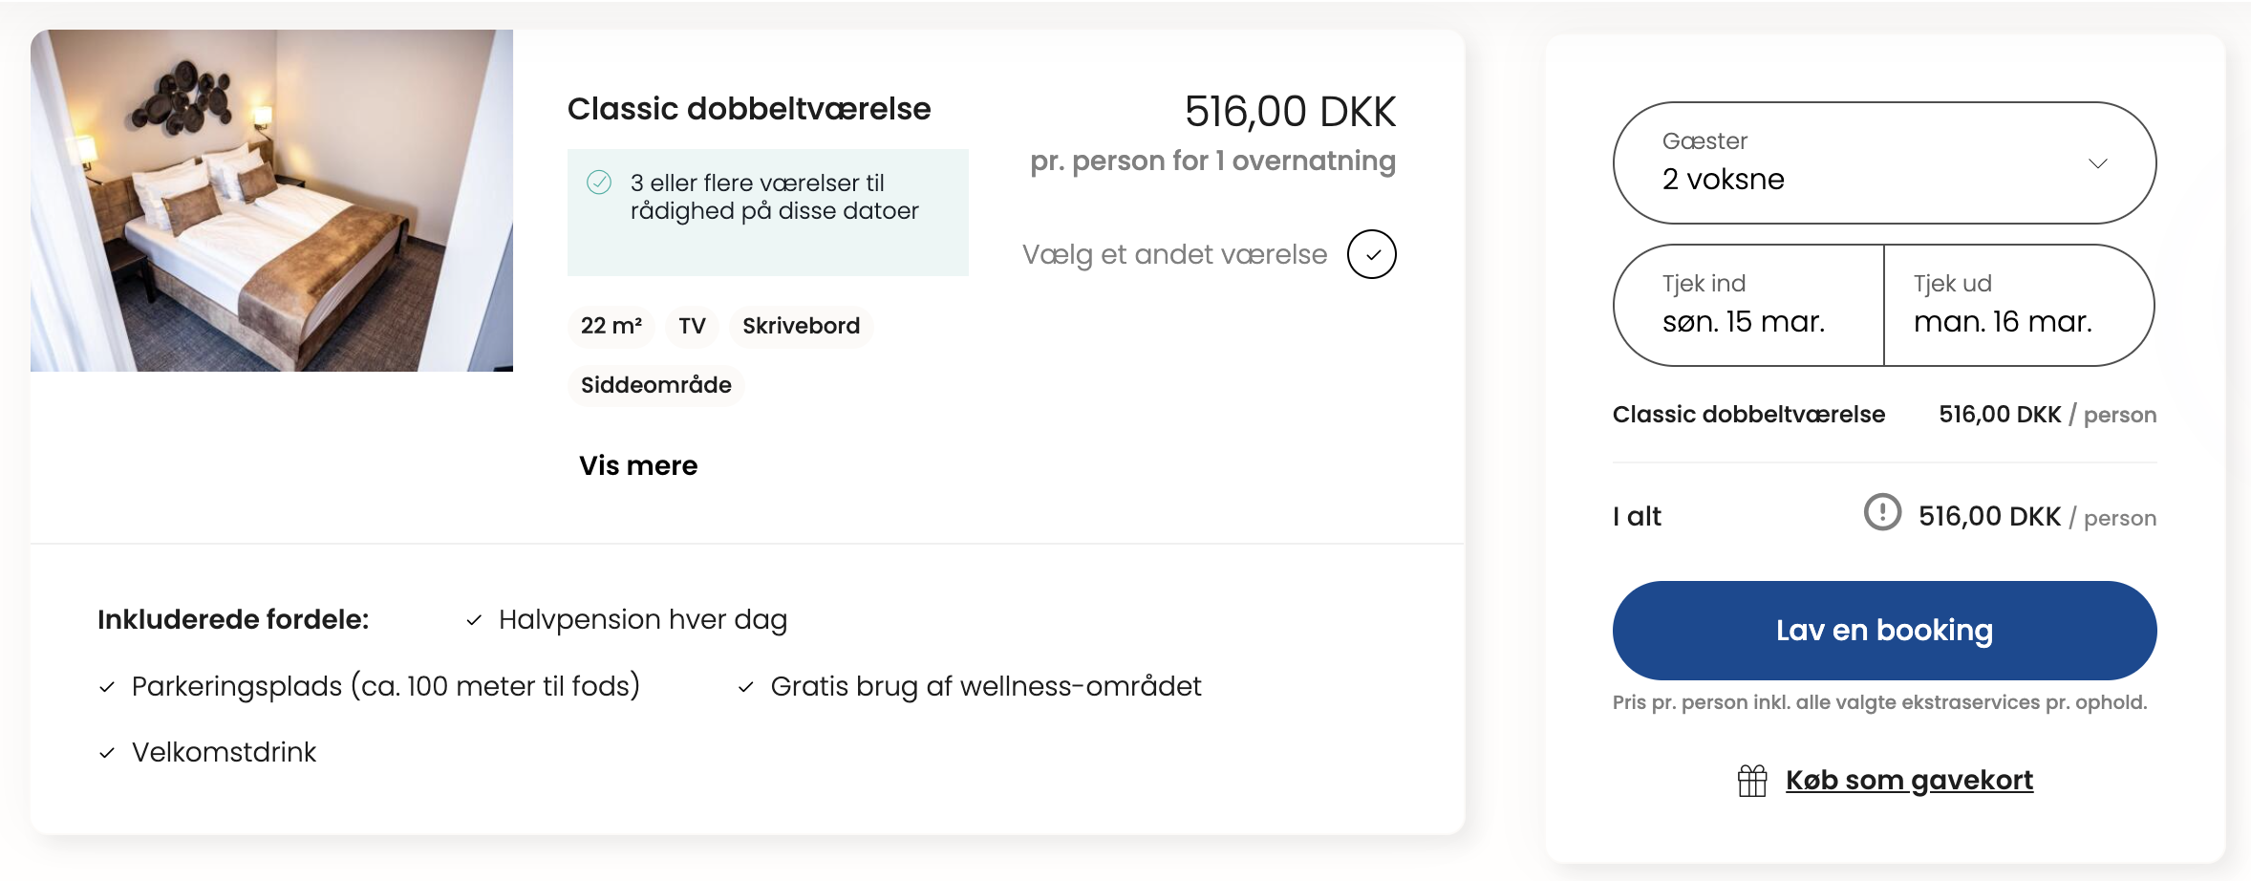
Task: Click the 'Skrivebord' amenity tag
Action: [x=801, y=326]
